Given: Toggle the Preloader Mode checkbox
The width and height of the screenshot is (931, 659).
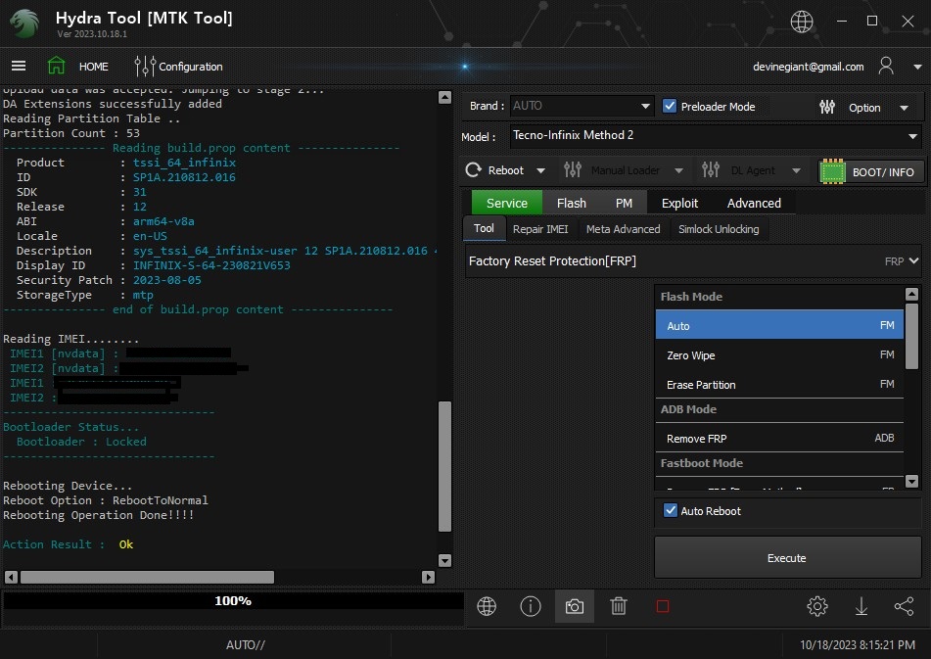Looking at the screenshot, I should pyautogui.click(x=670, y=107).
